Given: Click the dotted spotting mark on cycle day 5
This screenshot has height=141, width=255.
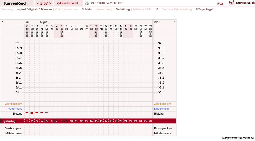Looking at the screenshot, I should coord(47,113).
